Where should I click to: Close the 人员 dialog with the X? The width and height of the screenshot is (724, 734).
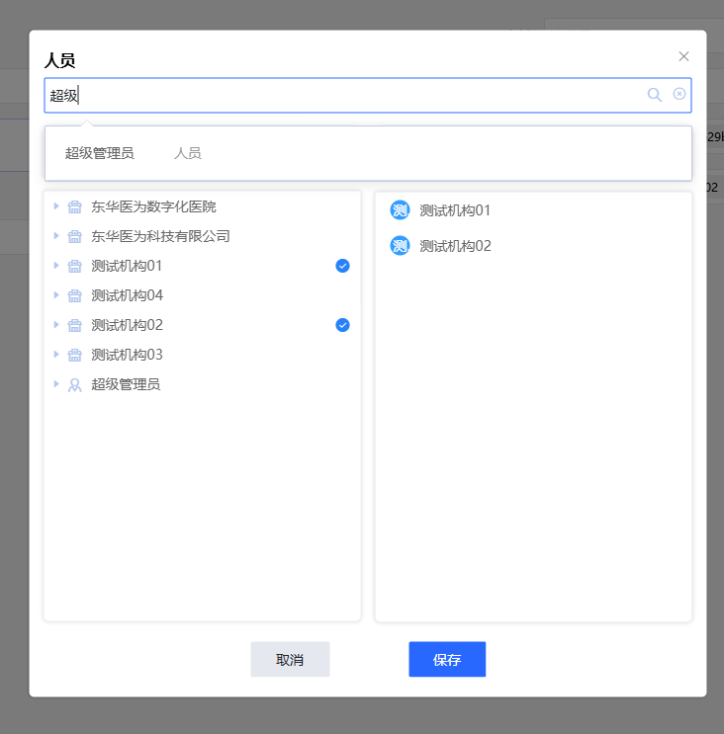(x=683, y=56)
